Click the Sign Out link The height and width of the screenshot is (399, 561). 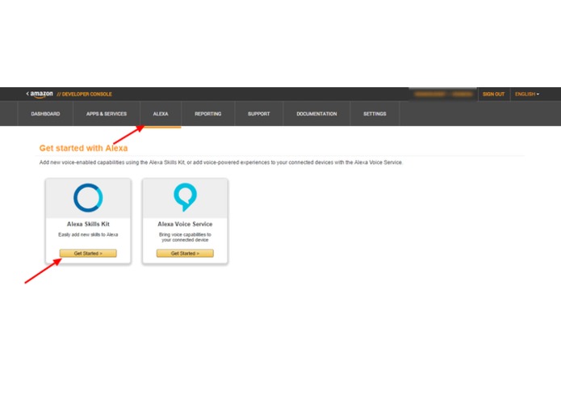pyautogui.click(x=493, y=94)
